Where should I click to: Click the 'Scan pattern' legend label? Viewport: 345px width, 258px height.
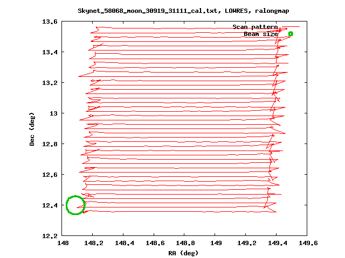point(255,27)
